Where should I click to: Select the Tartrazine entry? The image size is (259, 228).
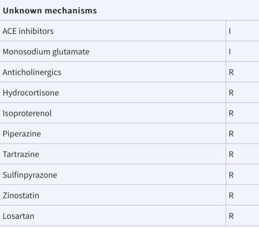point(21,154)
